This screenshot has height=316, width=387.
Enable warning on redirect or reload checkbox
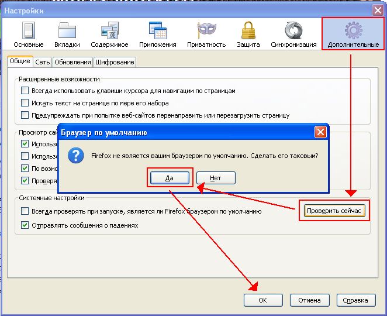[x=25, y=115]
